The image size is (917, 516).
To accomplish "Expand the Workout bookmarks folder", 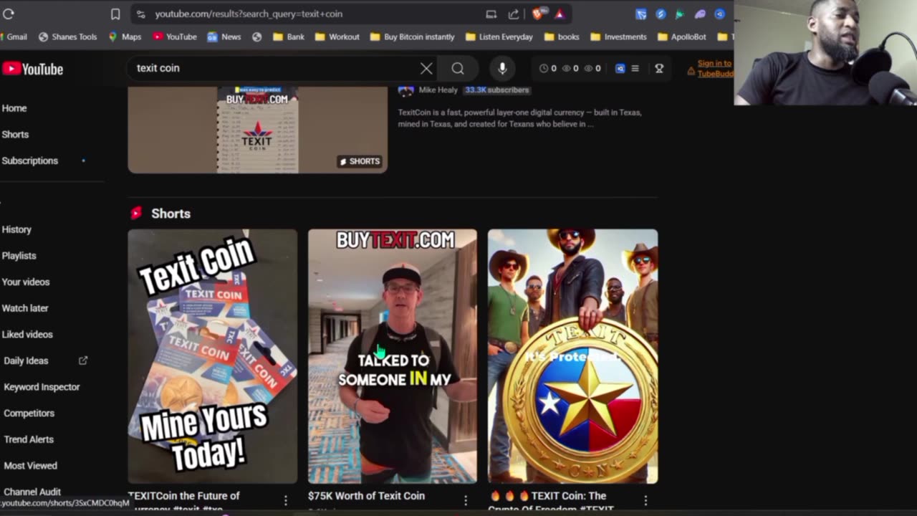I will [337, 37].
